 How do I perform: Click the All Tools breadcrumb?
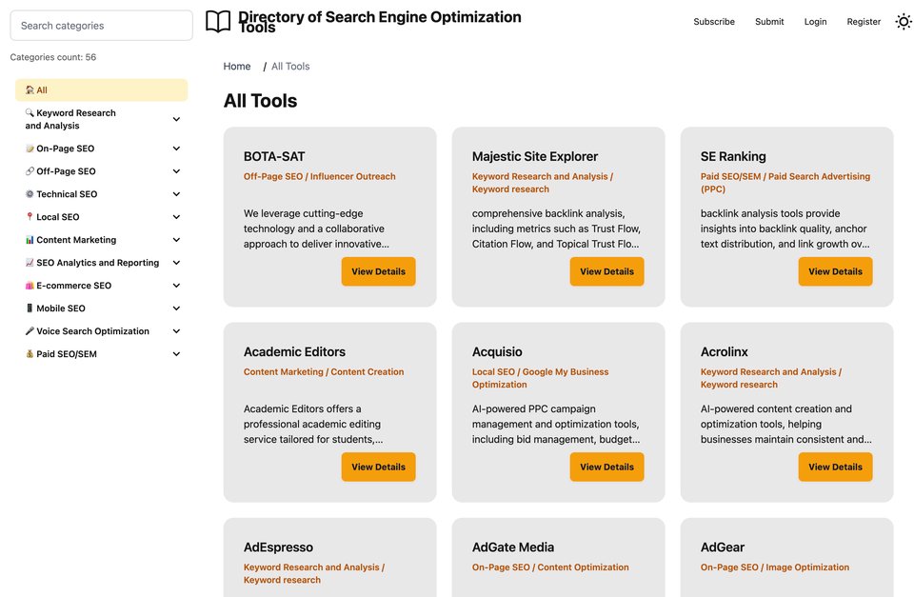(x=290, y=67)
